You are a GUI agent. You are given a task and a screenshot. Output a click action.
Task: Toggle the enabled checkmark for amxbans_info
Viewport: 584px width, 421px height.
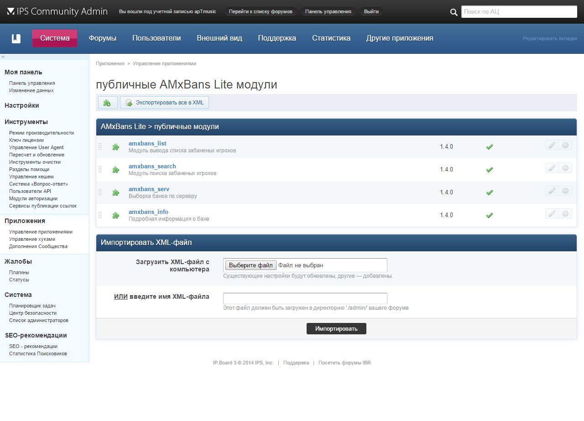490,215
